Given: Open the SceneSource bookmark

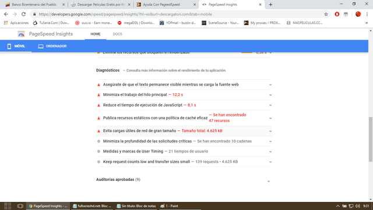Looking at the screenshot, I should 220,23.
